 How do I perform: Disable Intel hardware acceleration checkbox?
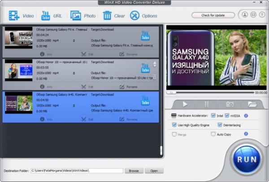[213, 115]
